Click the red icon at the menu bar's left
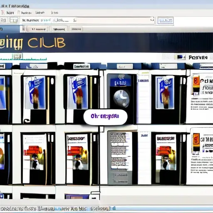This screenshot has width=213, height=213. [x=2, y=13]
